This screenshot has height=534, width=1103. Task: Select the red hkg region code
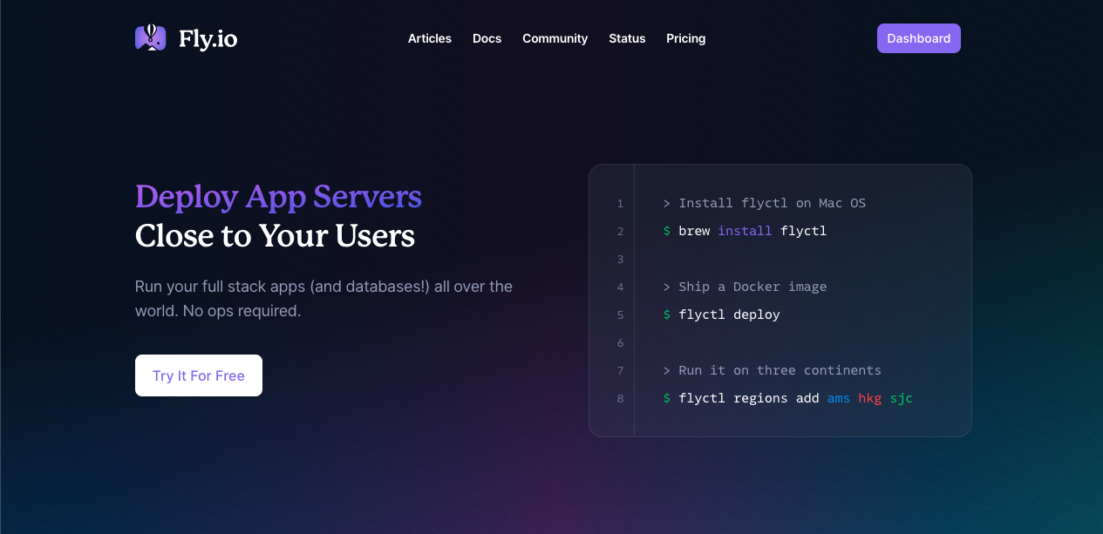[x=869, y=398]
